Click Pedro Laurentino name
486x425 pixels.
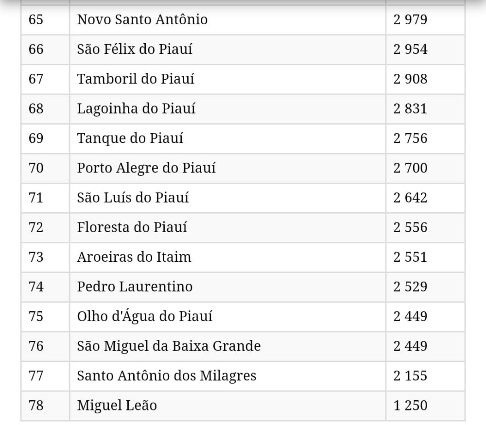tap(135, 287)
